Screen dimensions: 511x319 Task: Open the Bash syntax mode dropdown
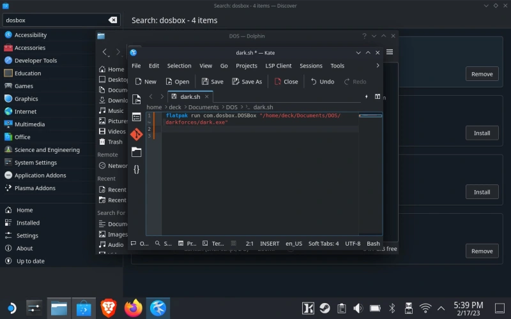373,244
